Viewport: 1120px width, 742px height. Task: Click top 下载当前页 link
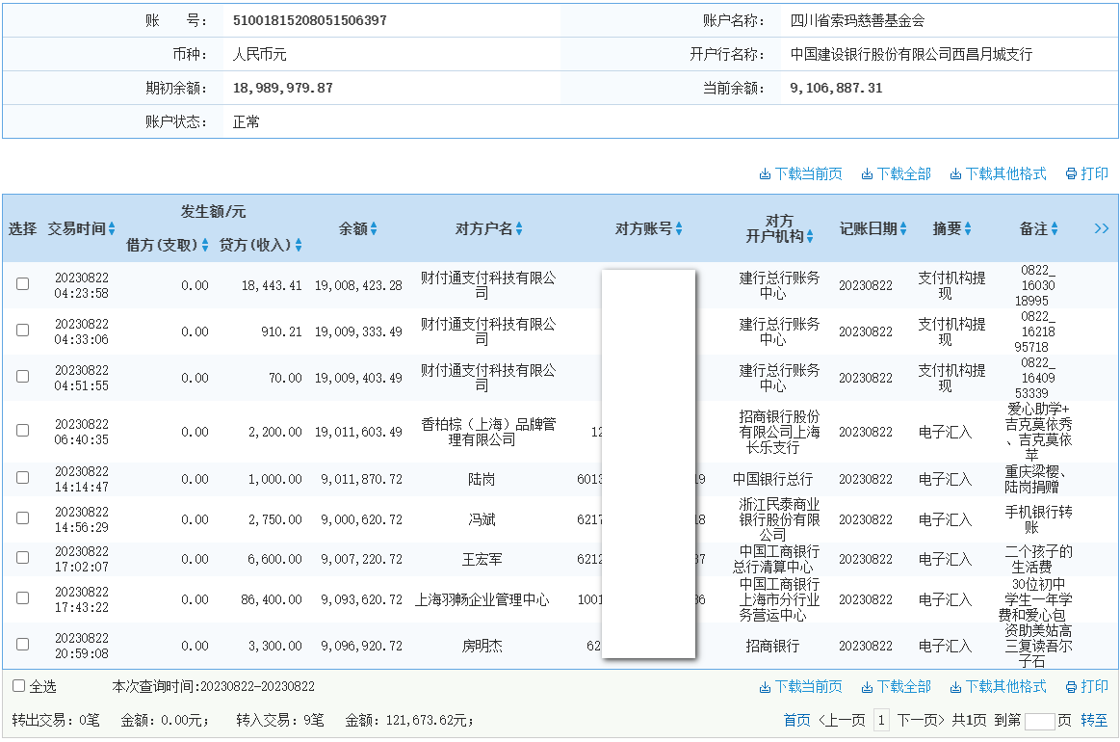click(808, 174)
